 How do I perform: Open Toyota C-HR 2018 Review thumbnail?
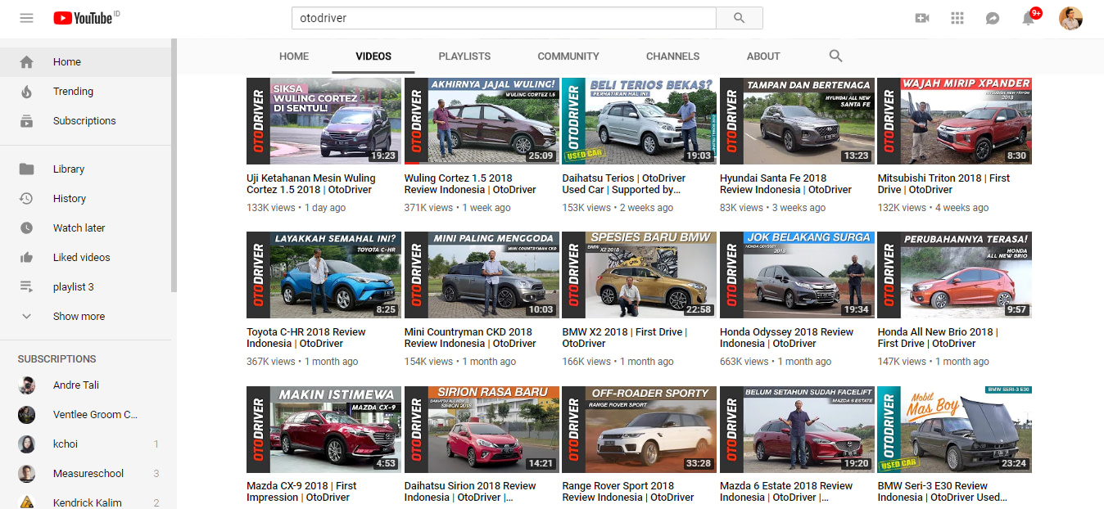click(324, 275)
